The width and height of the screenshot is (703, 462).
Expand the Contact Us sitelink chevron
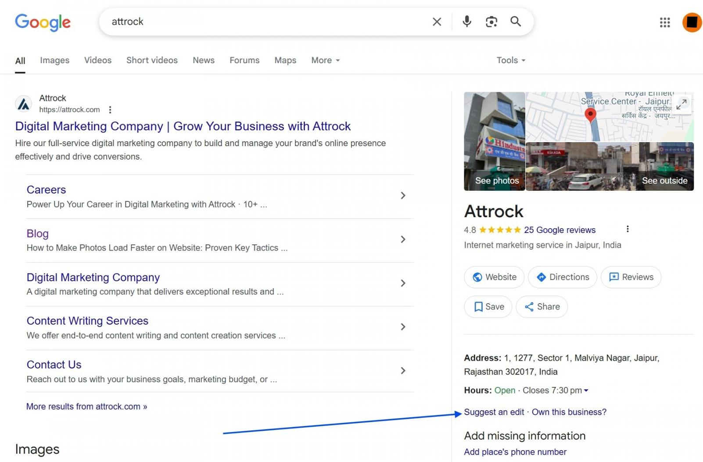(403, 371)
